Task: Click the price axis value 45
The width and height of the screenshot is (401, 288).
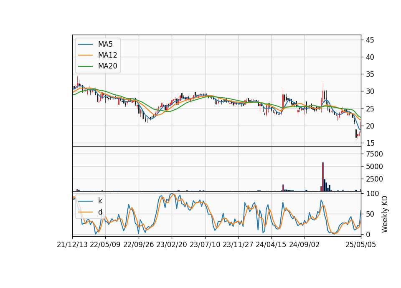Action: click(x=370, y=40)
